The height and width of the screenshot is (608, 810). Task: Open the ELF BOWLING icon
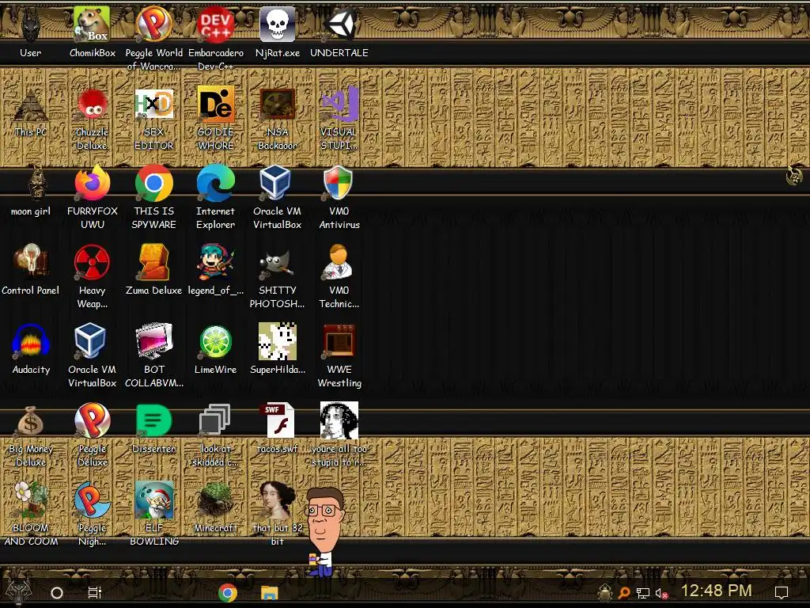click(154, 500)
